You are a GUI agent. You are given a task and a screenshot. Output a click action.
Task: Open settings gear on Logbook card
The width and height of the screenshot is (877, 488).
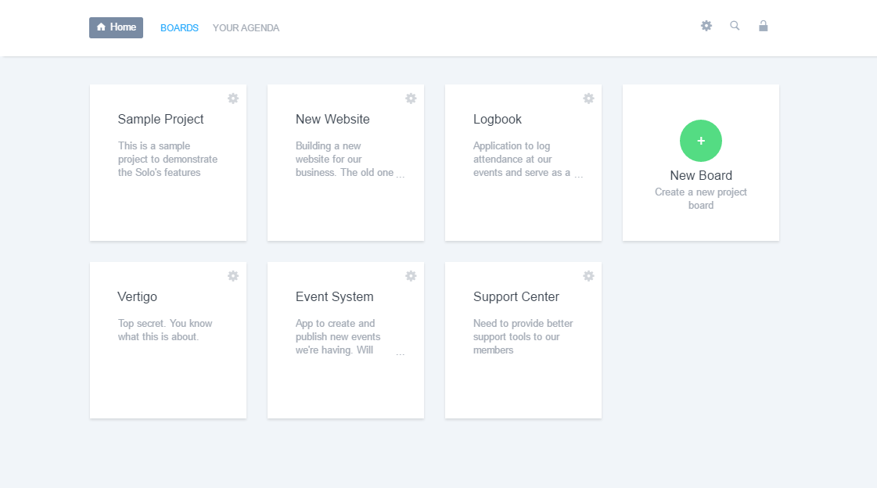(x=588, y=99)
